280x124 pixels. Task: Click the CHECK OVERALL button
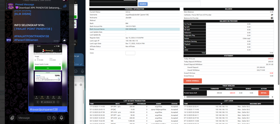(192, 81)
